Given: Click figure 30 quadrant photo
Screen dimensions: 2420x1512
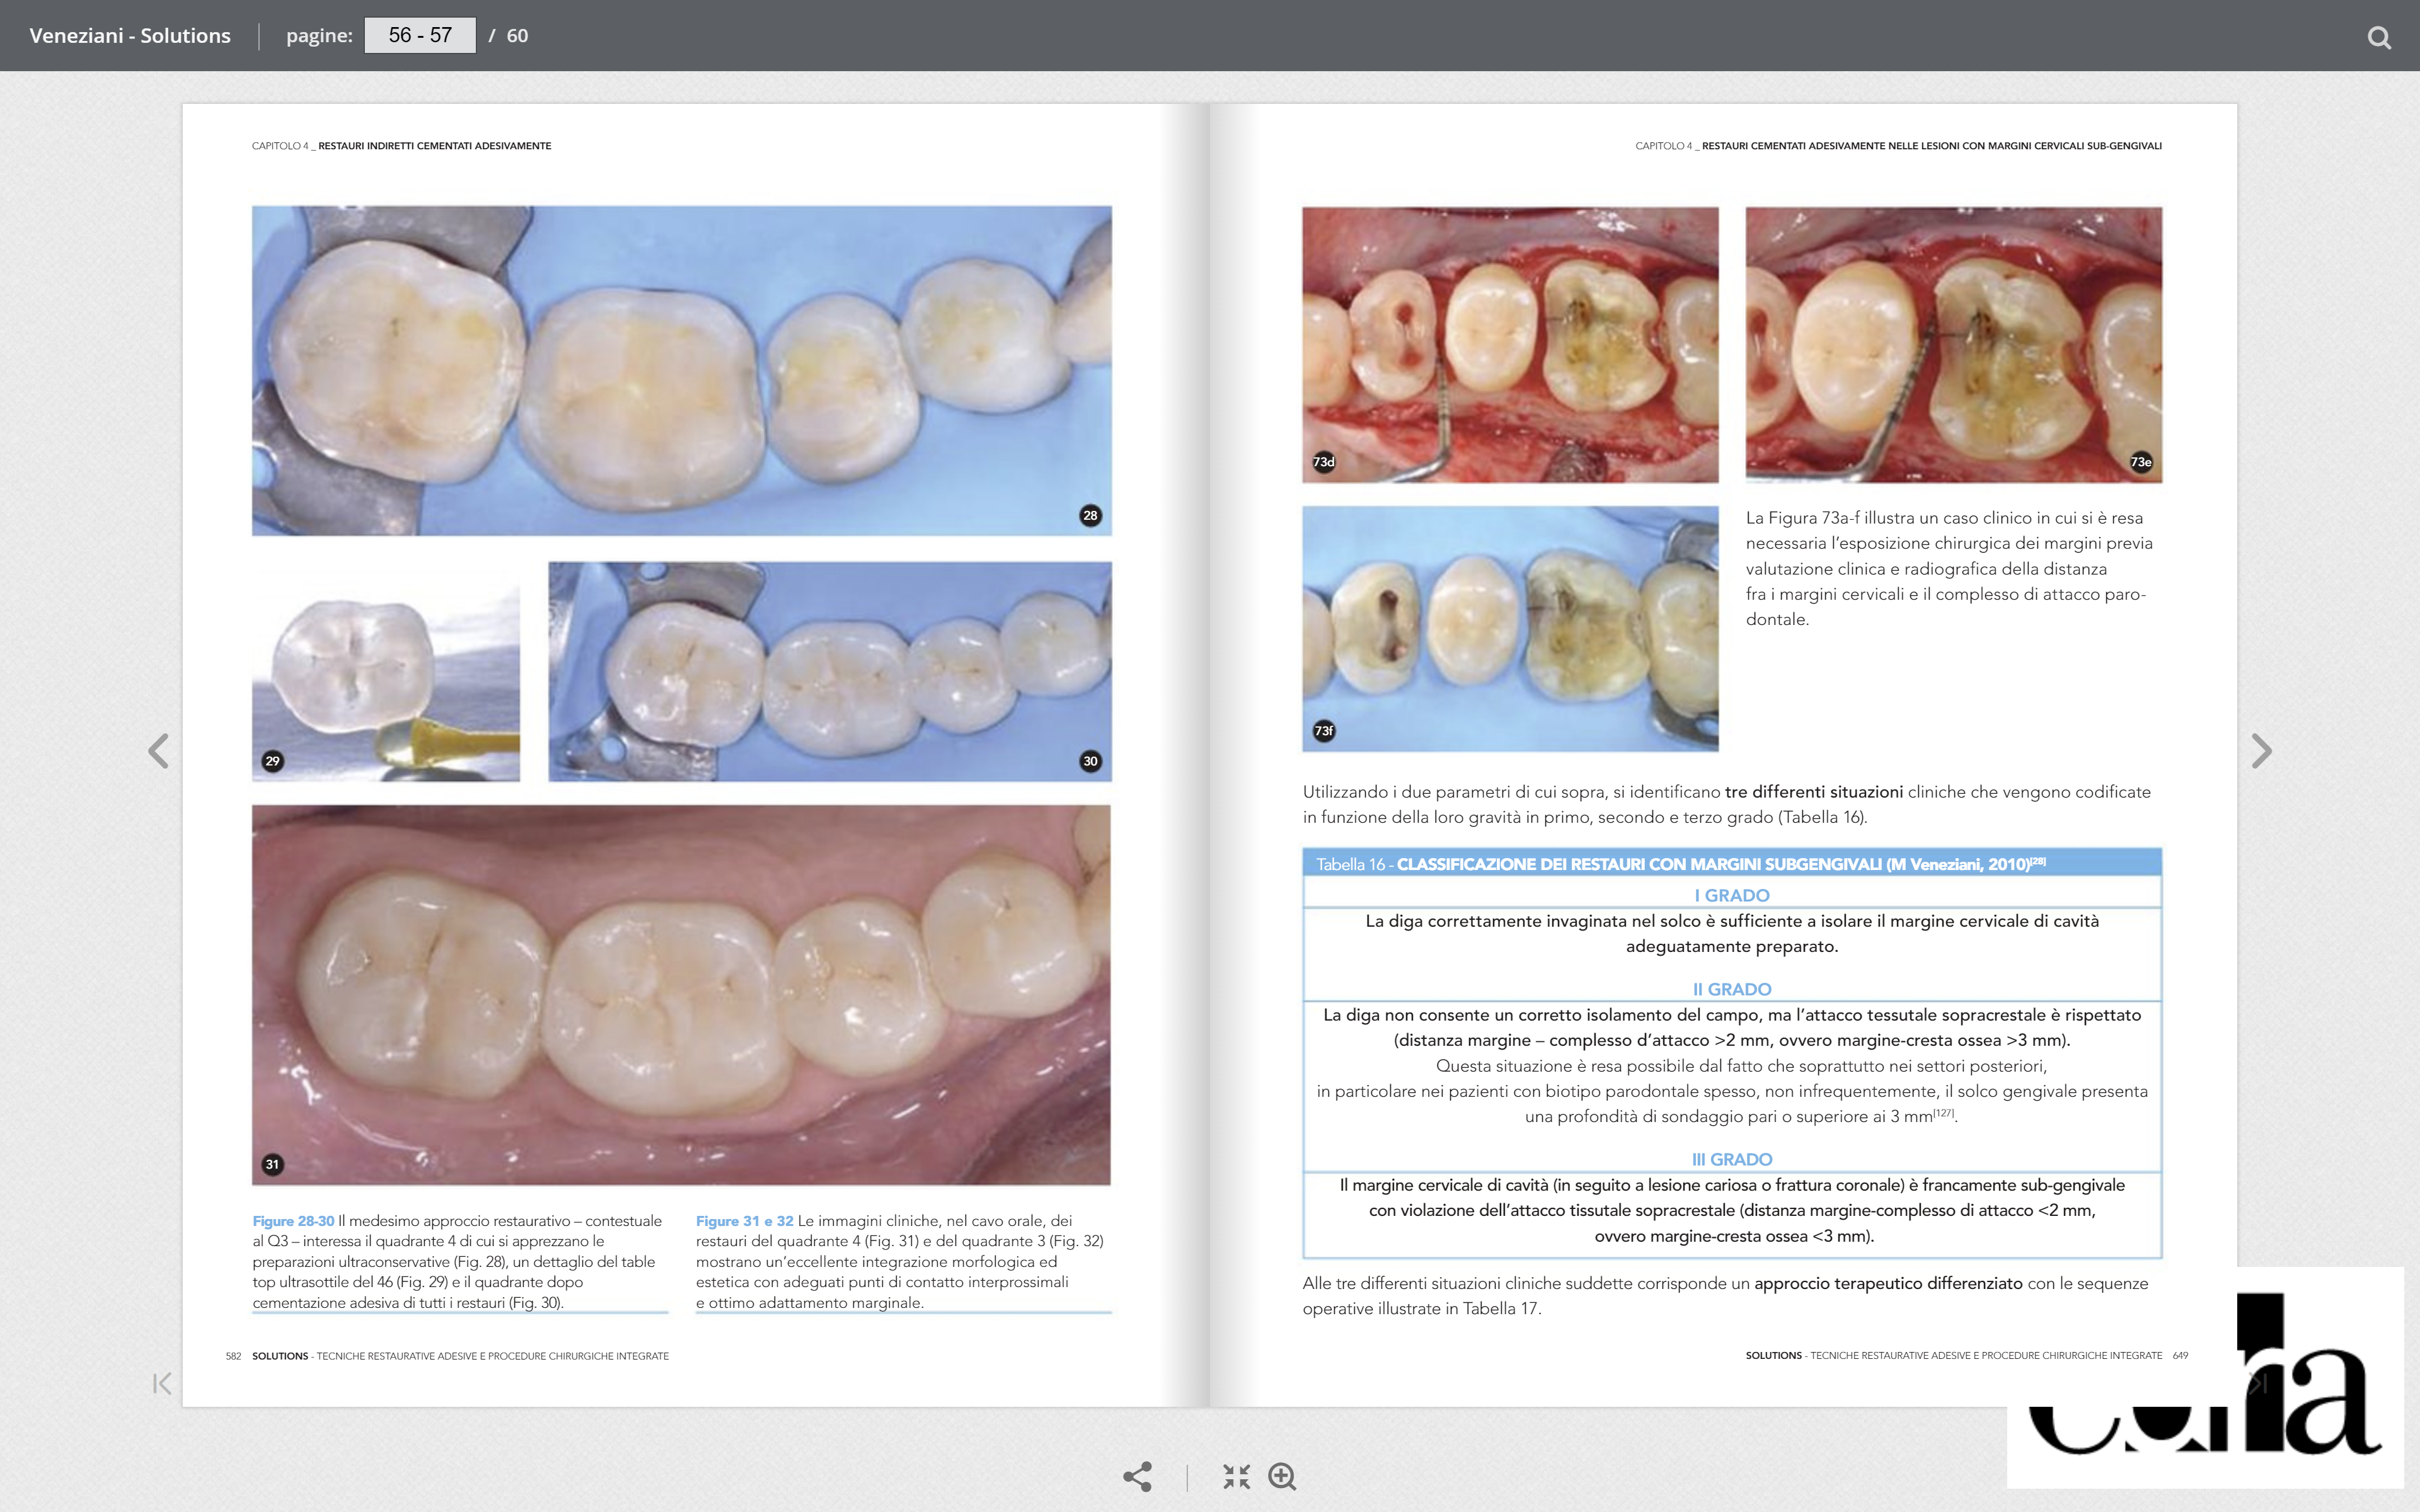Looking at the screenshot, I should (x=830, y=671).
